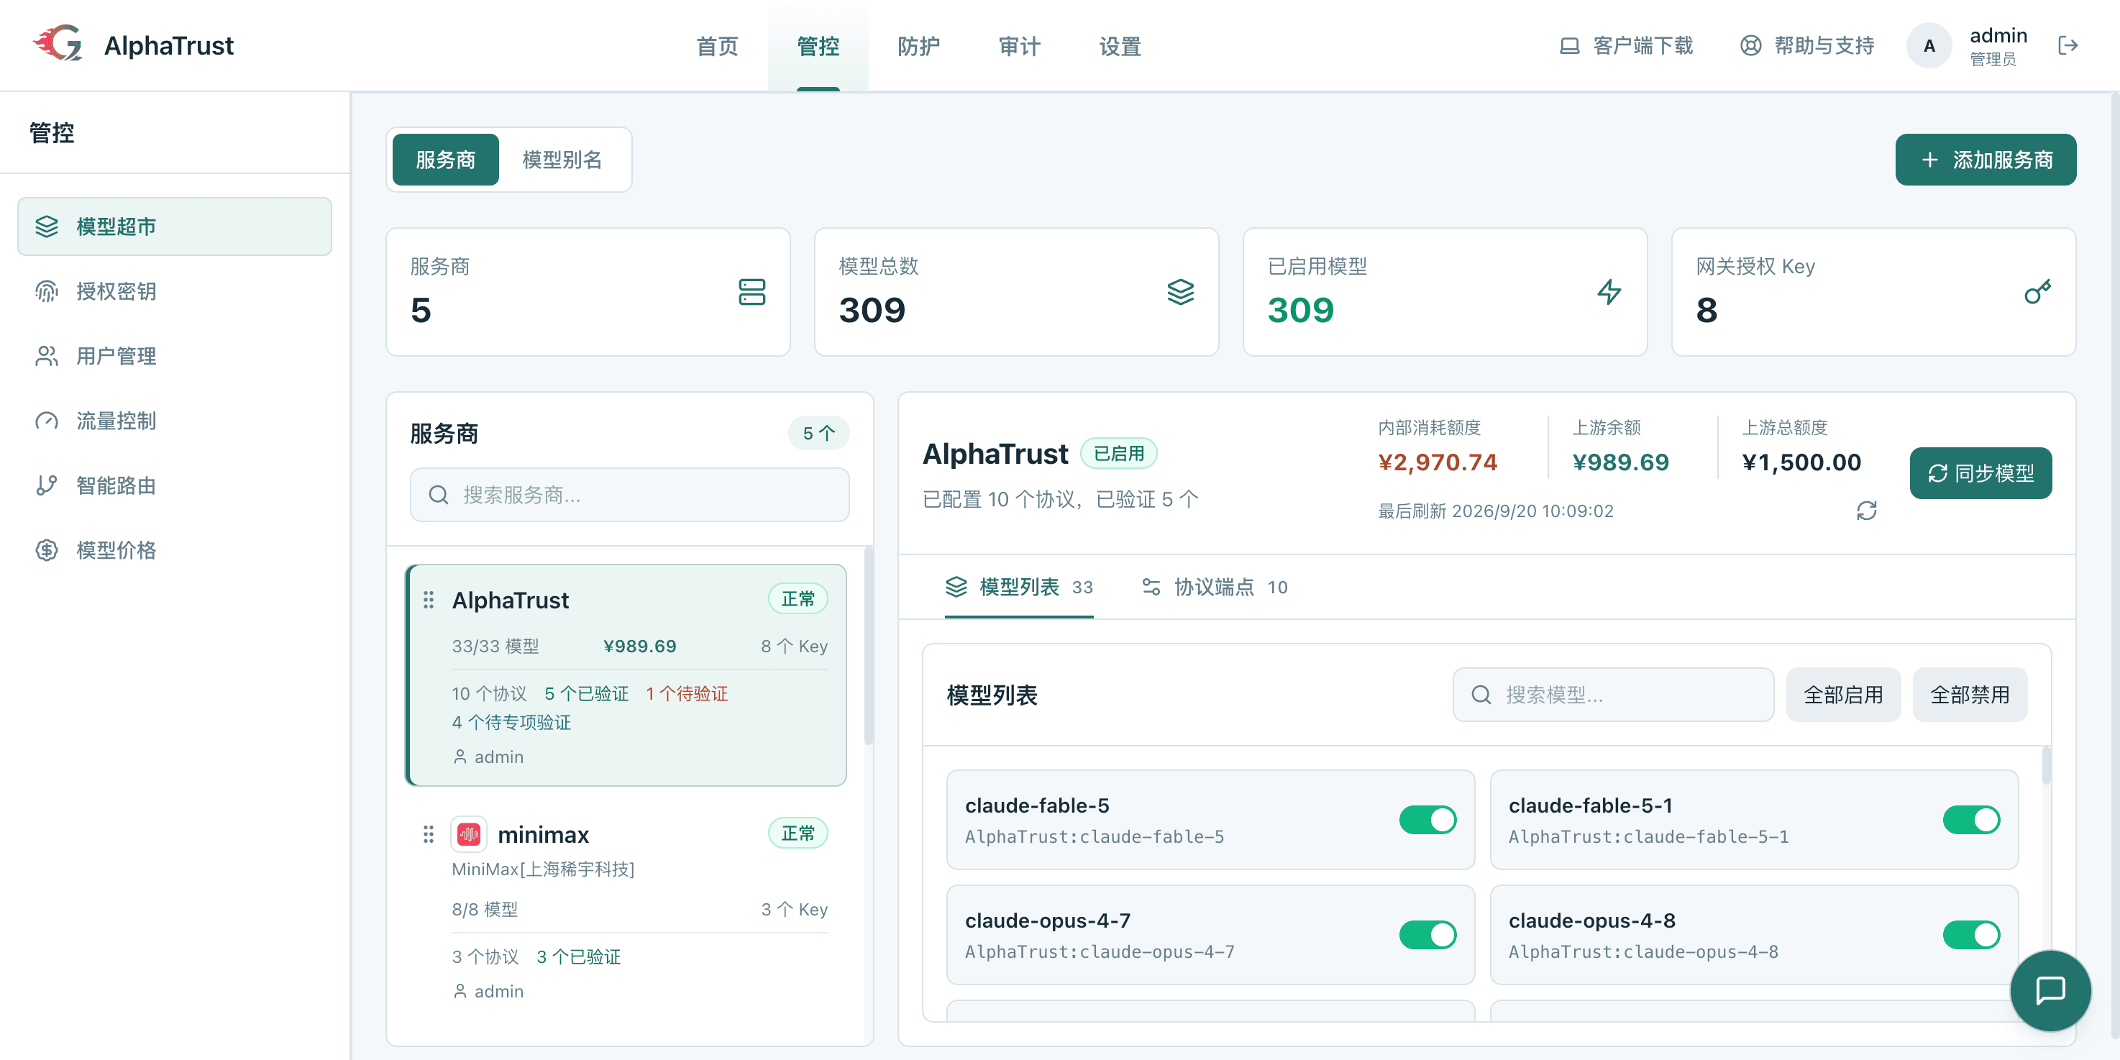This screenshot has width=2120, height=1060.
Task: Click the 流量控制 gauge icon
Action: tap(47, 421)
